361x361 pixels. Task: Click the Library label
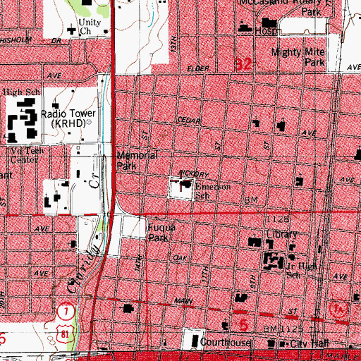coord(282,234)
